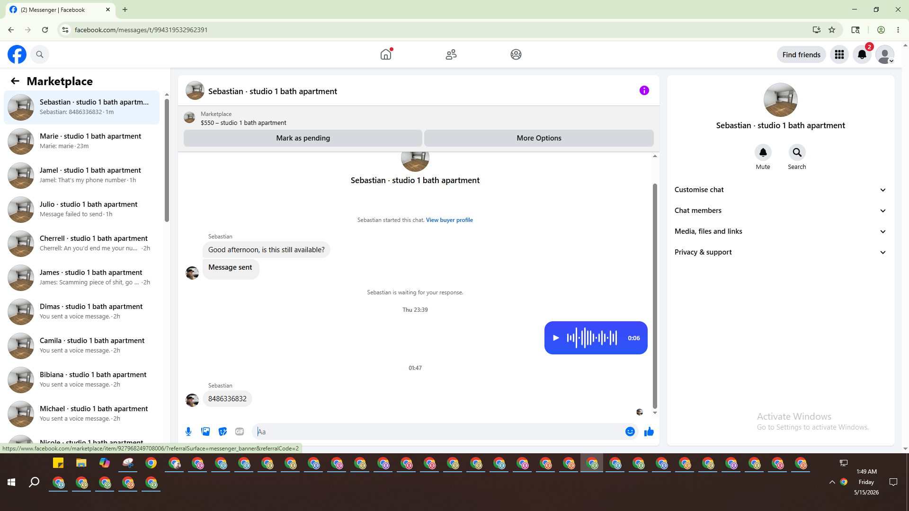Expand Media, files and links section
This screenshot has height=511, width=909.
coord(780,231)
